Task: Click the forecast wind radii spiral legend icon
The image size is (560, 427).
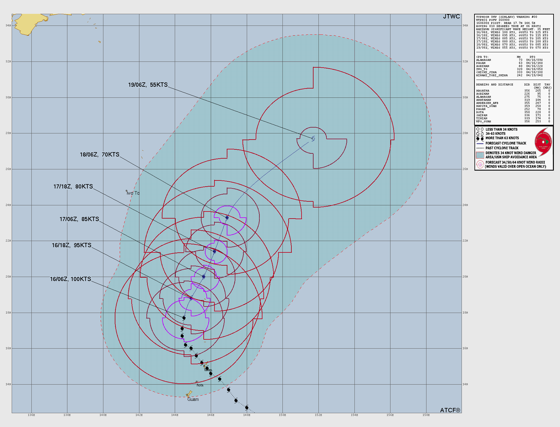Action: pyautogui.click(x=480, y=164)
